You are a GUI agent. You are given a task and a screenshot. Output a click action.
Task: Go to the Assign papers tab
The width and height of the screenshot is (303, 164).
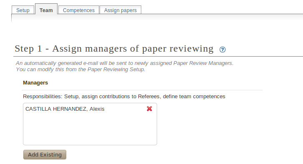(120, 10)
